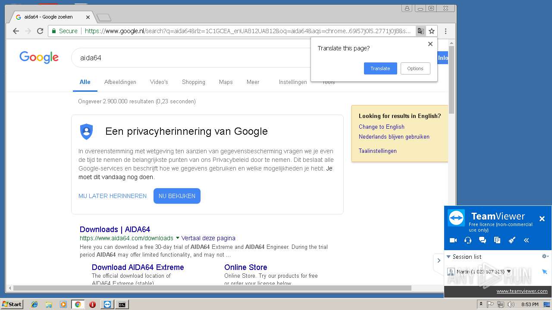552x310 pixels.
Task: Click the Secure padlock site info
Action: coord(65,31)
